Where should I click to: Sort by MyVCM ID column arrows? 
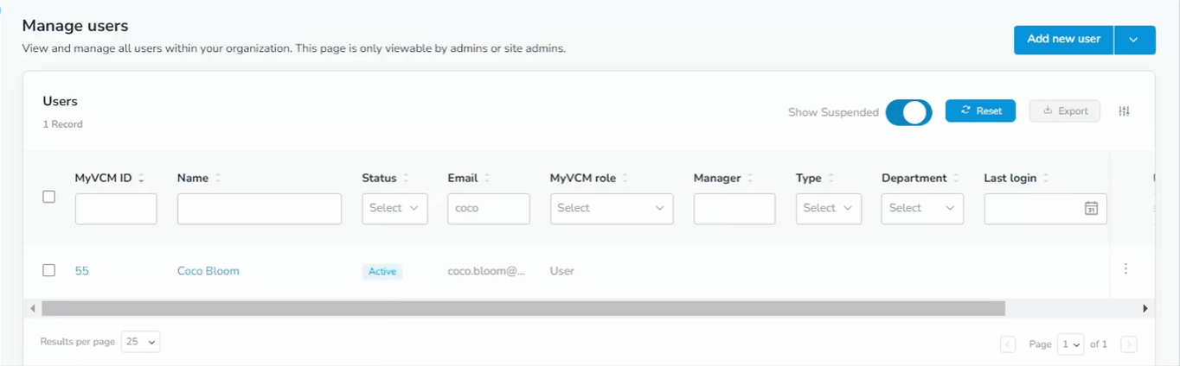pos(141,179)
